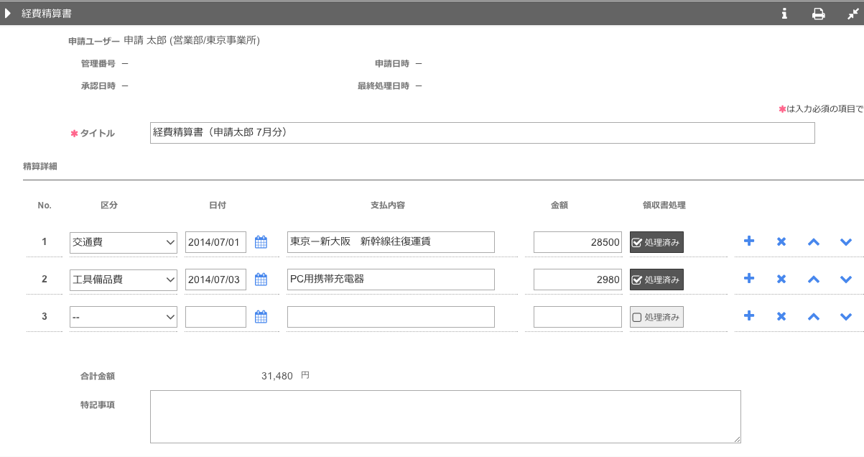Add a row after row 3 with plus icon
The image size is (864, 457).
tap(748, 316)
